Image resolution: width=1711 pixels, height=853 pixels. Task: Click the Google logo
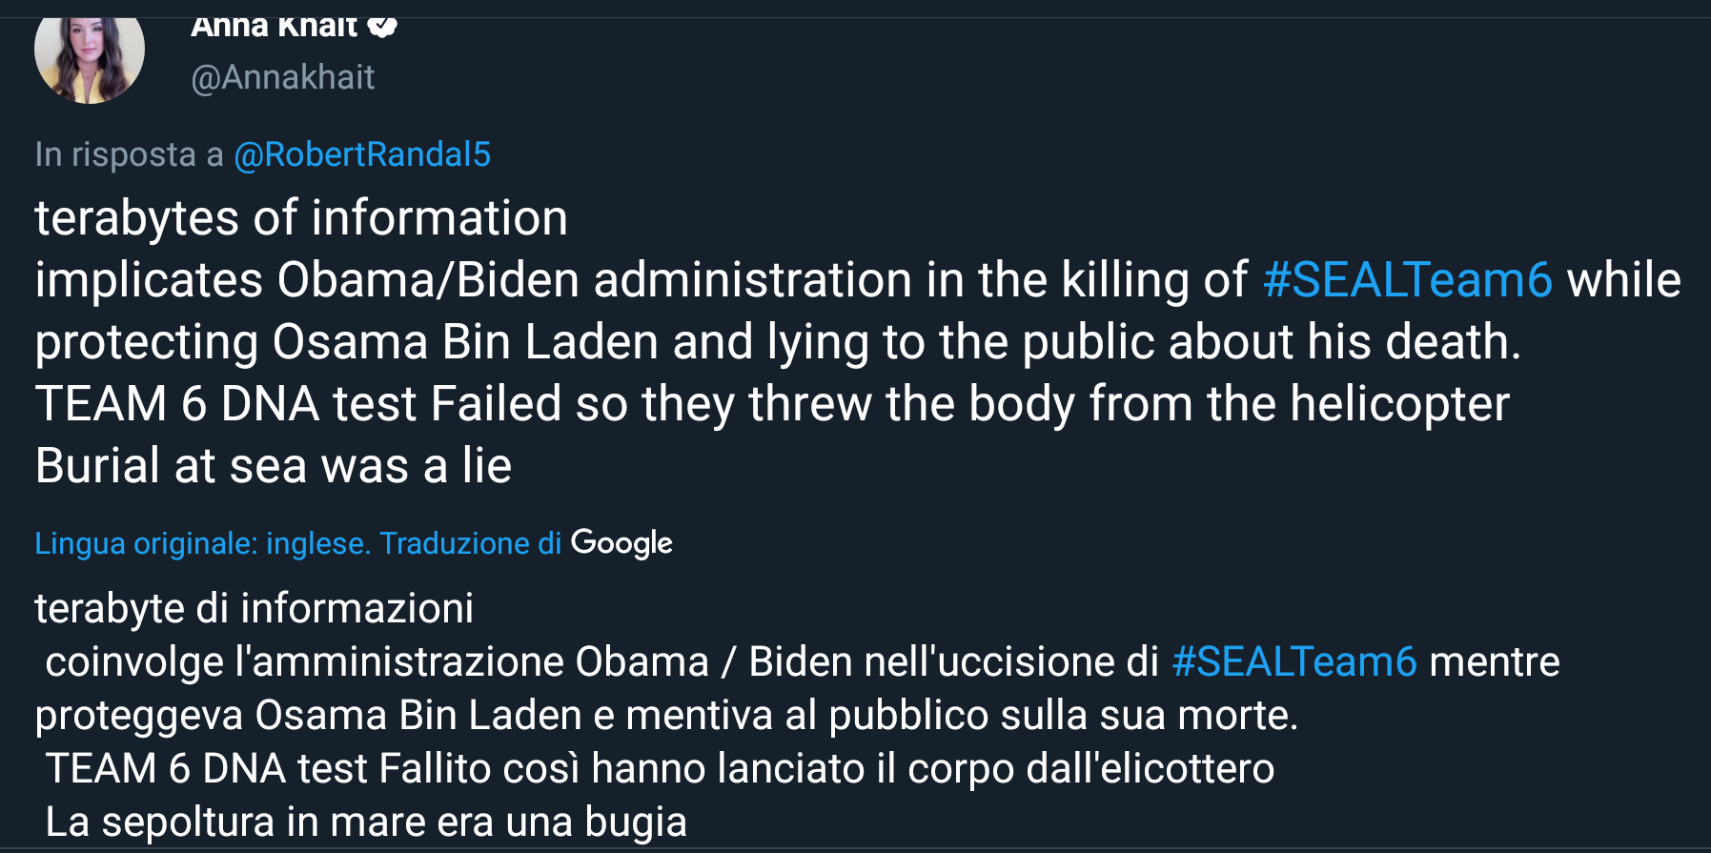pyautogui.click(x=621, y=542)
